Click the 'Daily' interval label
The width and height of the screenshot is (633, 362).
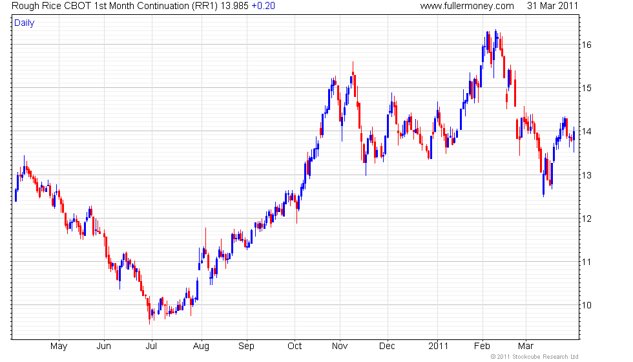(25, 23)
